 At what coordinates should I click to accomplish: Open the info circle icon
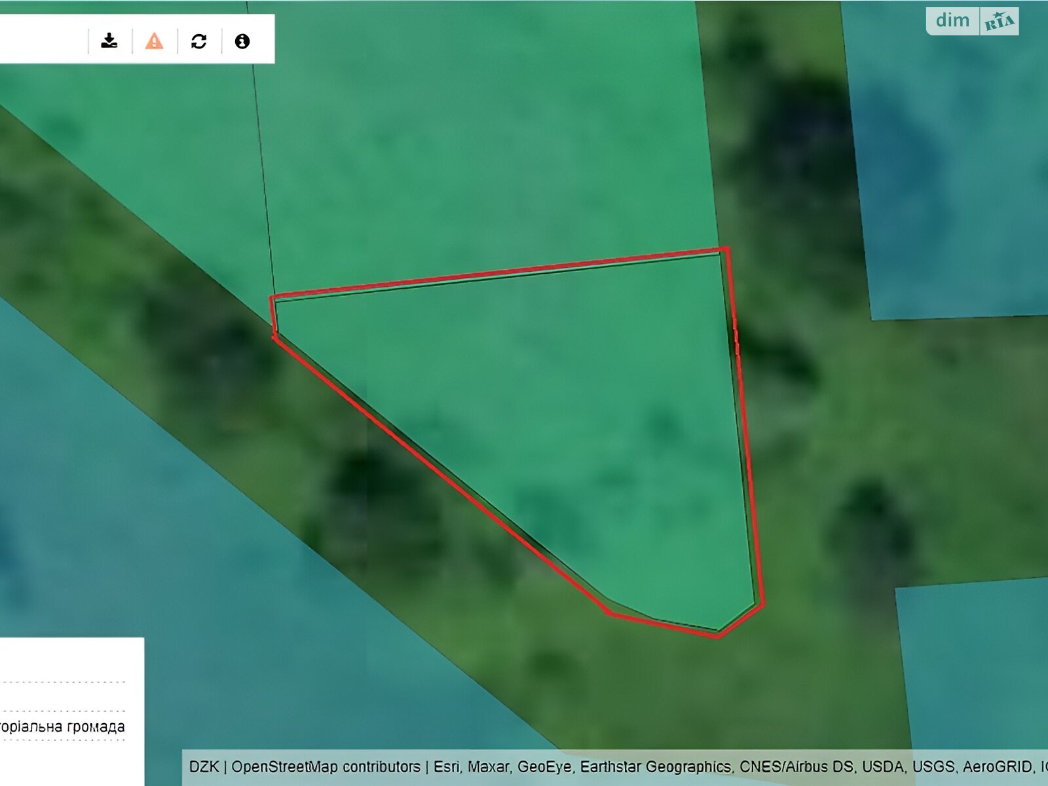pyautogui.click(x=242, y=41)
